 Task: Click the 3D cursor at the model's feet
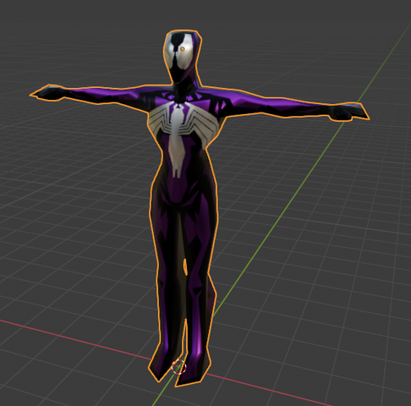pos(178,367)
